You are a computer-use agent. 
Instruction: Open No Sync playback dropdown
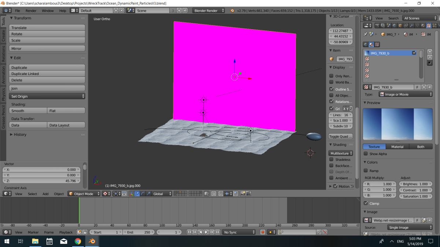click(x=239, y=232)
